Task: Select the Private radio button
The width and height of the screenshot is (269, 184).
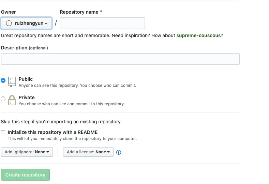Action: click(x=3, y=99)
